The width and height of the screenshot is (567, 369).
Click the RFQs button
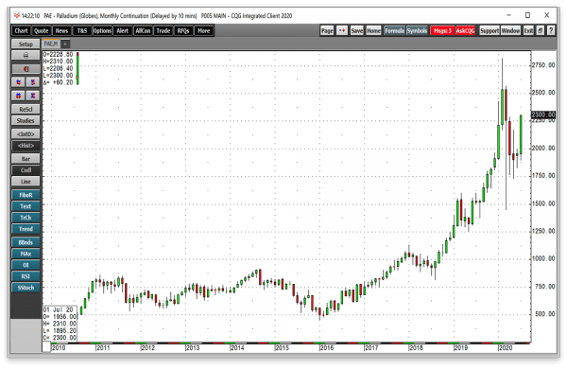(183, 31)
